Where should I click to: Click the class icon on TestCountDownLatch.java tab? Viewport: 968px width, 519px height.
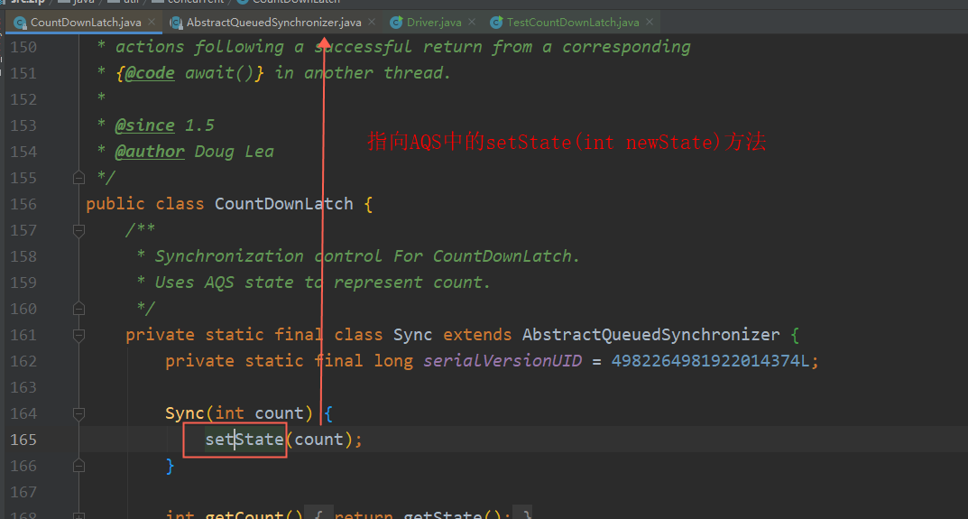pyautogui.click(x=496, y=23)
